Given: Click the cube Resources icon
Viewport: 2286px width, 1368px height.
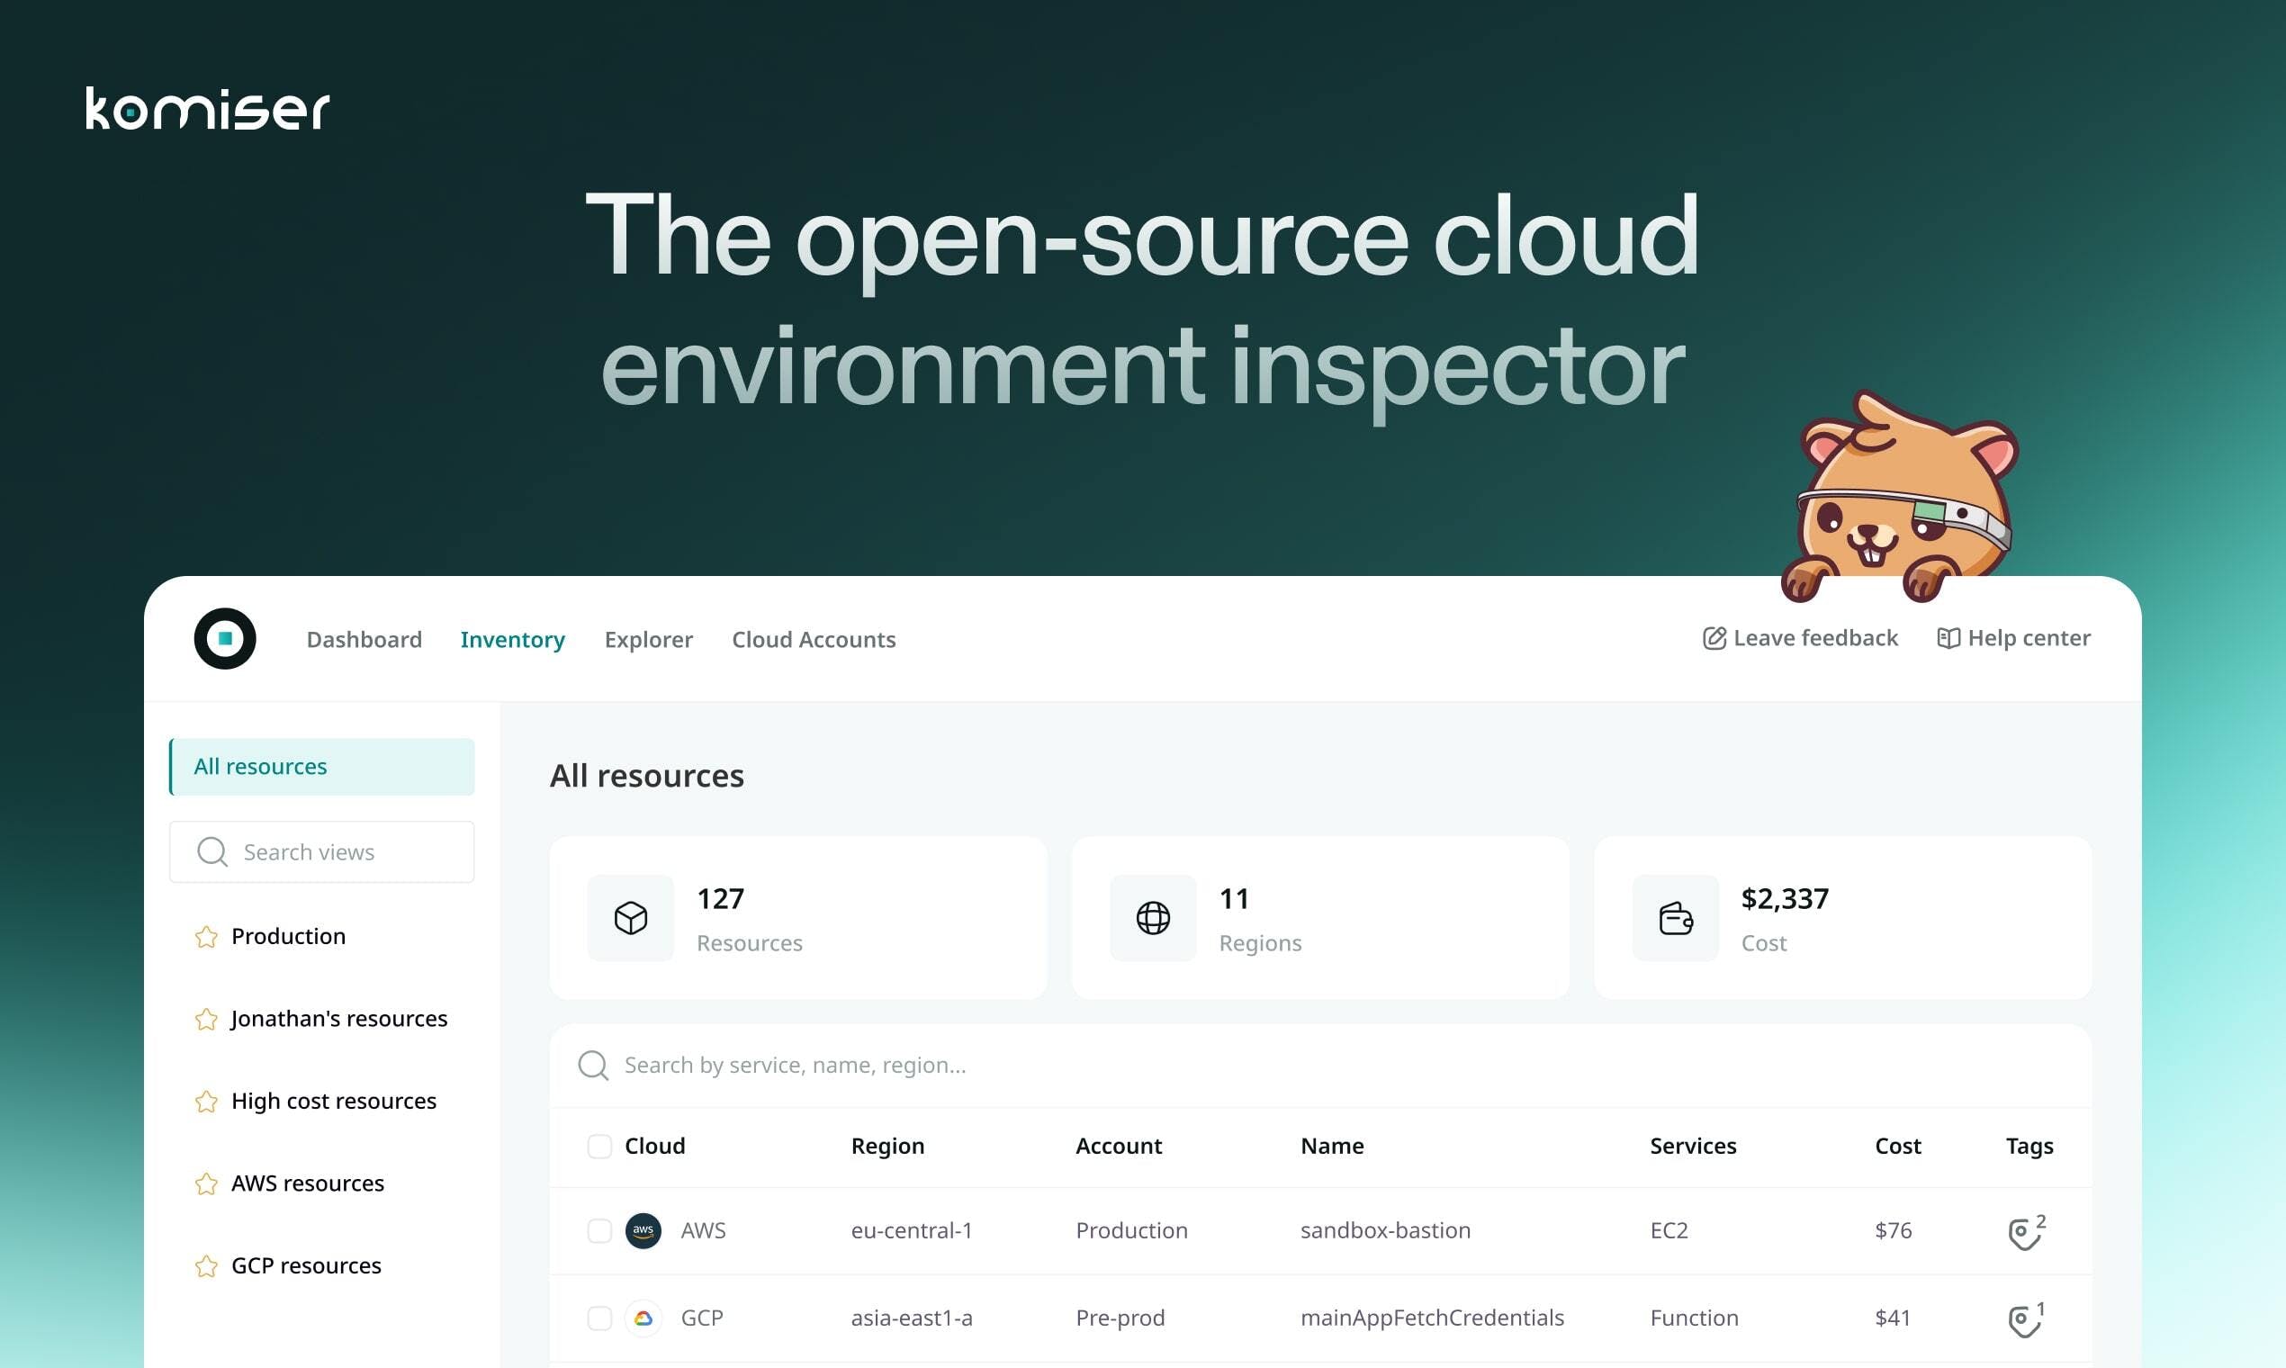Looking at the screenshot, I should (x=631, y=918).
